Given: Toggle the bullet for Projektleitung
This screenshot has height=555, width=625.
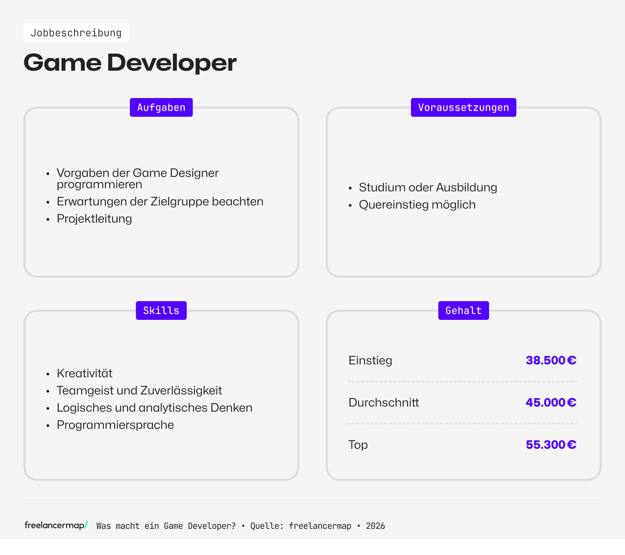Looking at the screenshot, I should point(48,219).
